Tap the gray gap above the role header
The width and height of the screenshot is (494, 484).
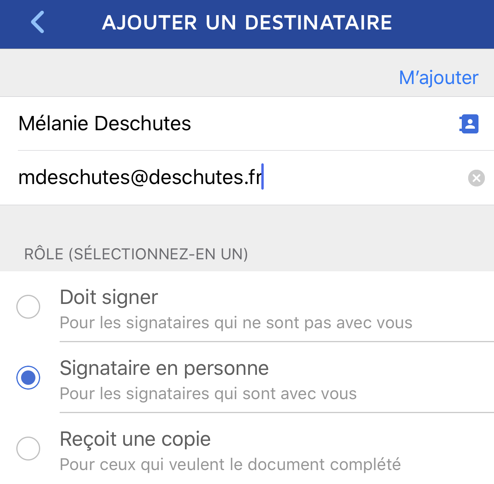(247, 223)
